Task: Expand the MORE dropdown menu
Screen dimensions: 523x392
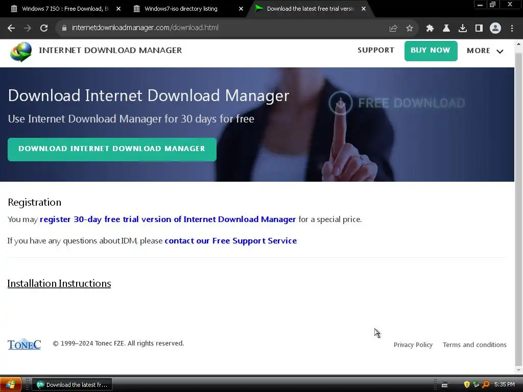Action: click(x=485, y=51)
